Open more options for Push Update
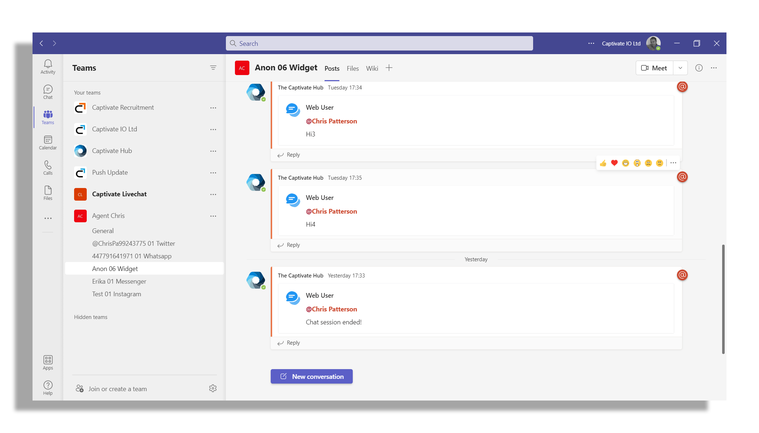This screenshot has height=433, width=759. (213, 173)
